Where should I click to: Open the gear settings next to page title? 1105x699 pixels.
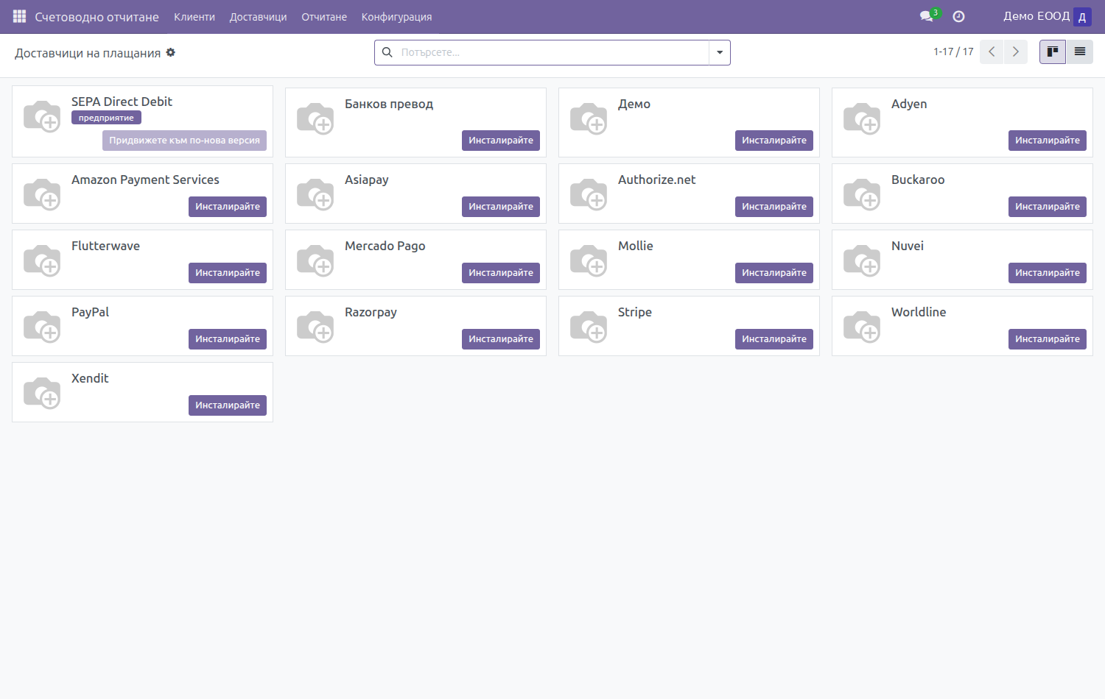click(x=171, y=52)
